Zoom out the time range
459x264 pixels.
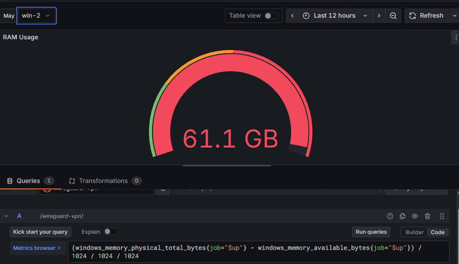(393, 16)
